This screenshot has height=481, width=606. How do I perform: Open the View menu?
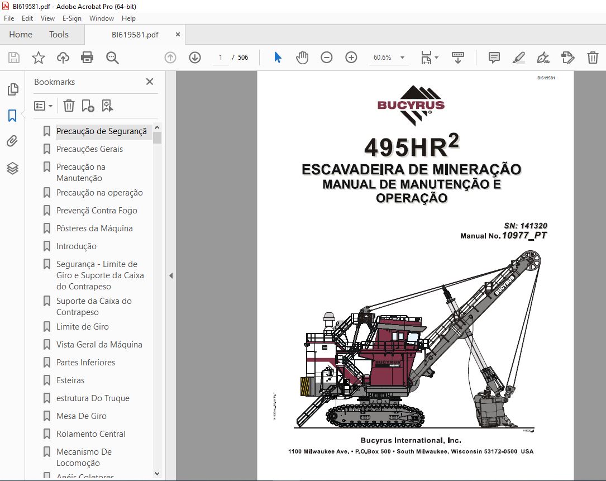(x=47, y=18)
